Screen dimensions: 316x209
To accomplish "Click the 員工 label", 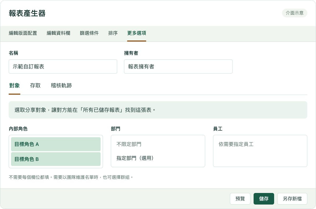I will pos(218,129).
